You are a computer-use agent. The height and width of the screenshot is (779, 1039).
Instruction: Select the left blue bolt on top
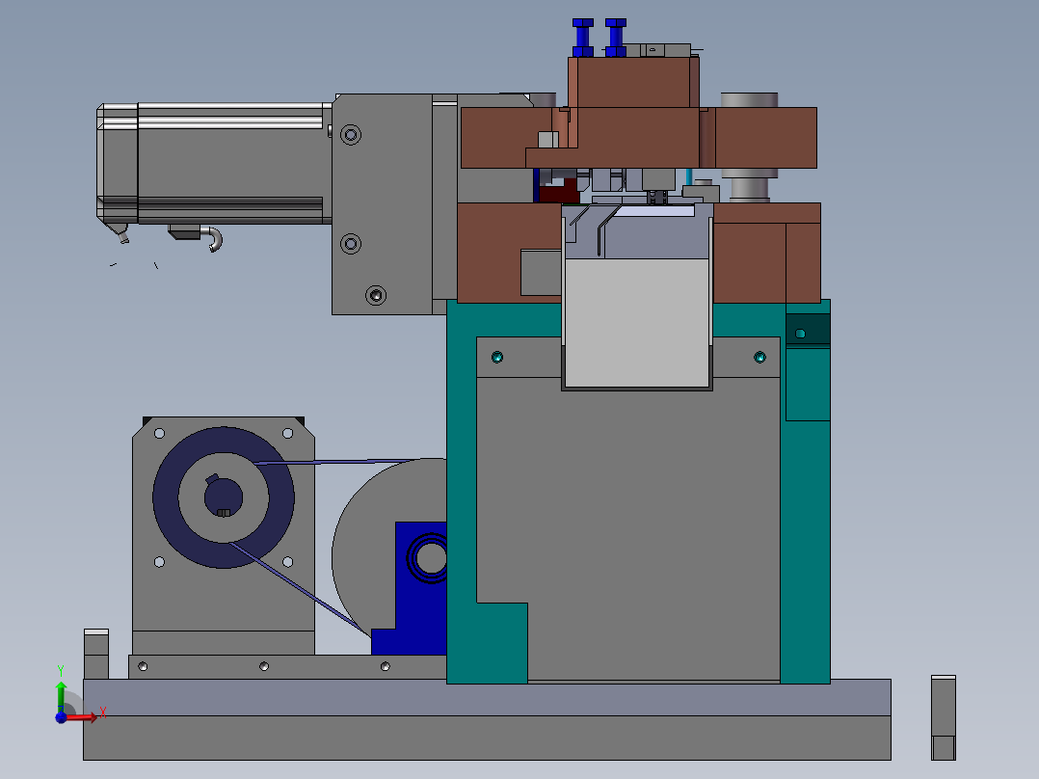(582, 38)
